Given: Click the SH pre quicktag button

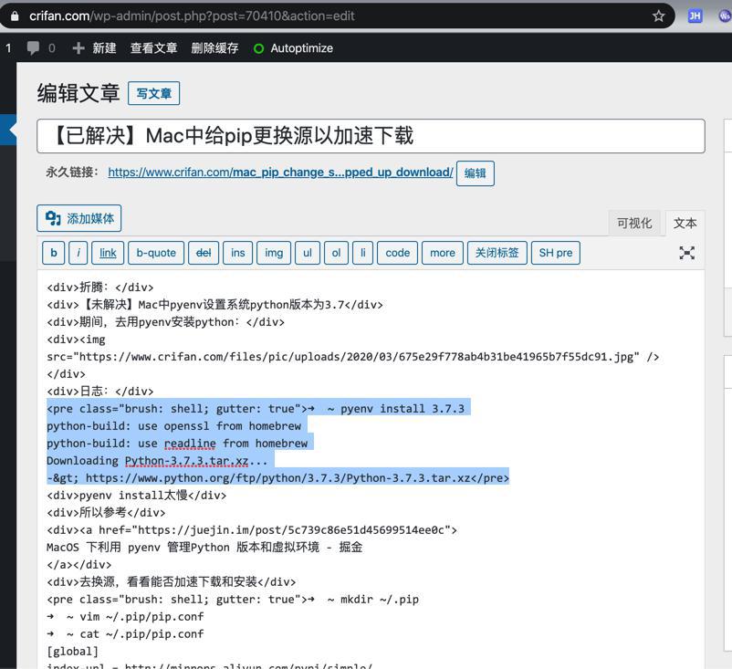Looking at the screenshot, I should [556, 253].
